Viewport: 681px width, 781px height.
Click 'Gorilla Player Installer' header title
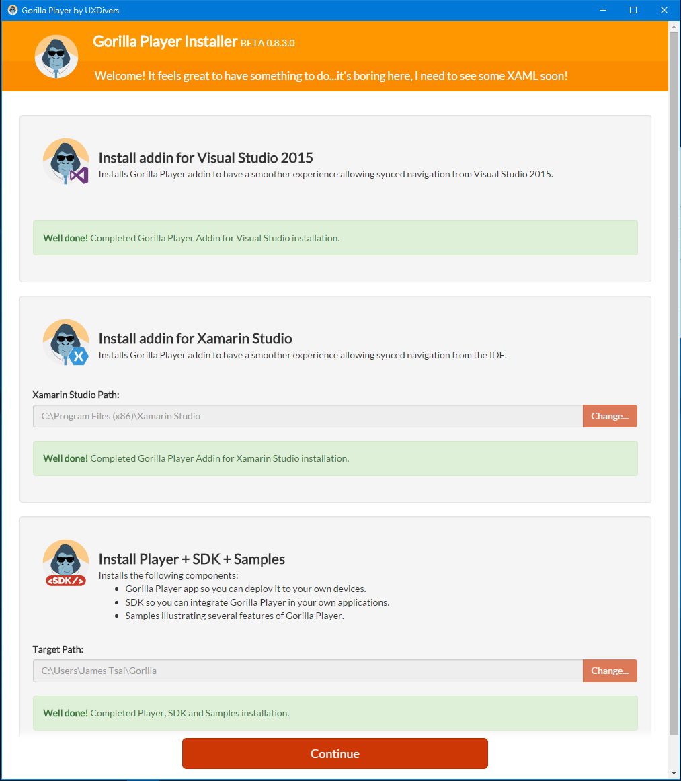coord(165,42)
